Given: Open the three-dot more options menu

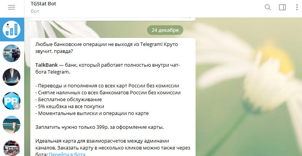Looking at the screenshot, I should point(297,7).
